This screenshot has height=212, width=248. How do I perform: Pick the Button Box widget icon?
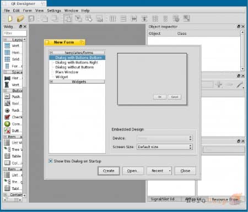[7, 131]
